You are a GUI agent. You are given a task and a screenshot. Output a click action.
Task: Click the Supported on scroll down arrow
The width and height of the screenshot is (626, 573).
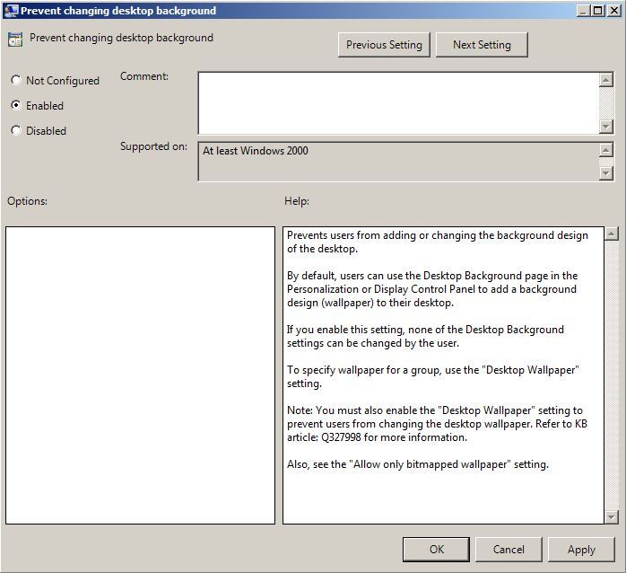point(606,173)
